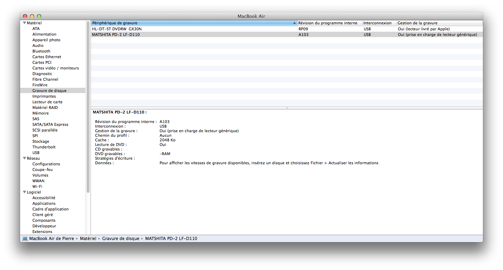503x270 pixels.
Task: Open the Bluetooth category
Action: 41,51
